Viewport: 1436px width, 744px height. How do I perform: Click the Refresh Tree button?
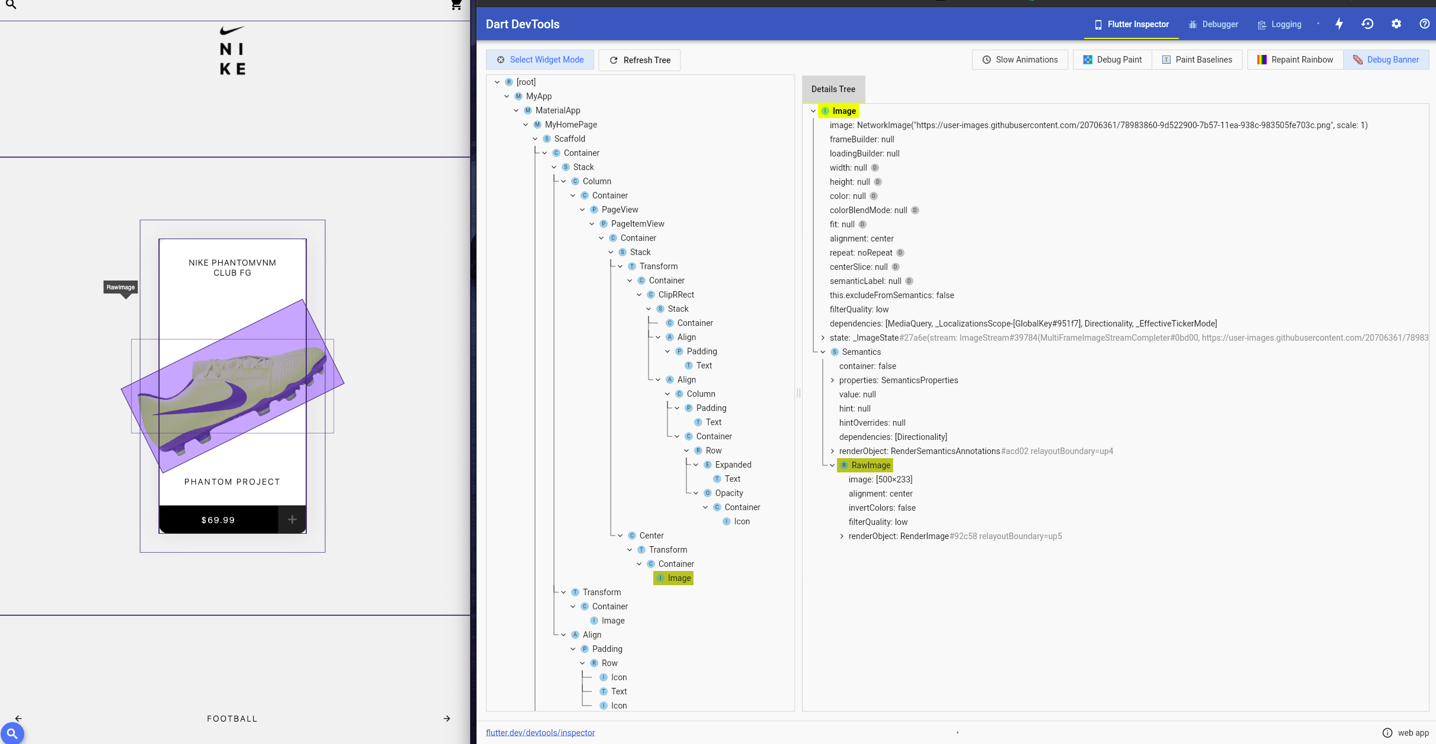click(x=640, y=60)
